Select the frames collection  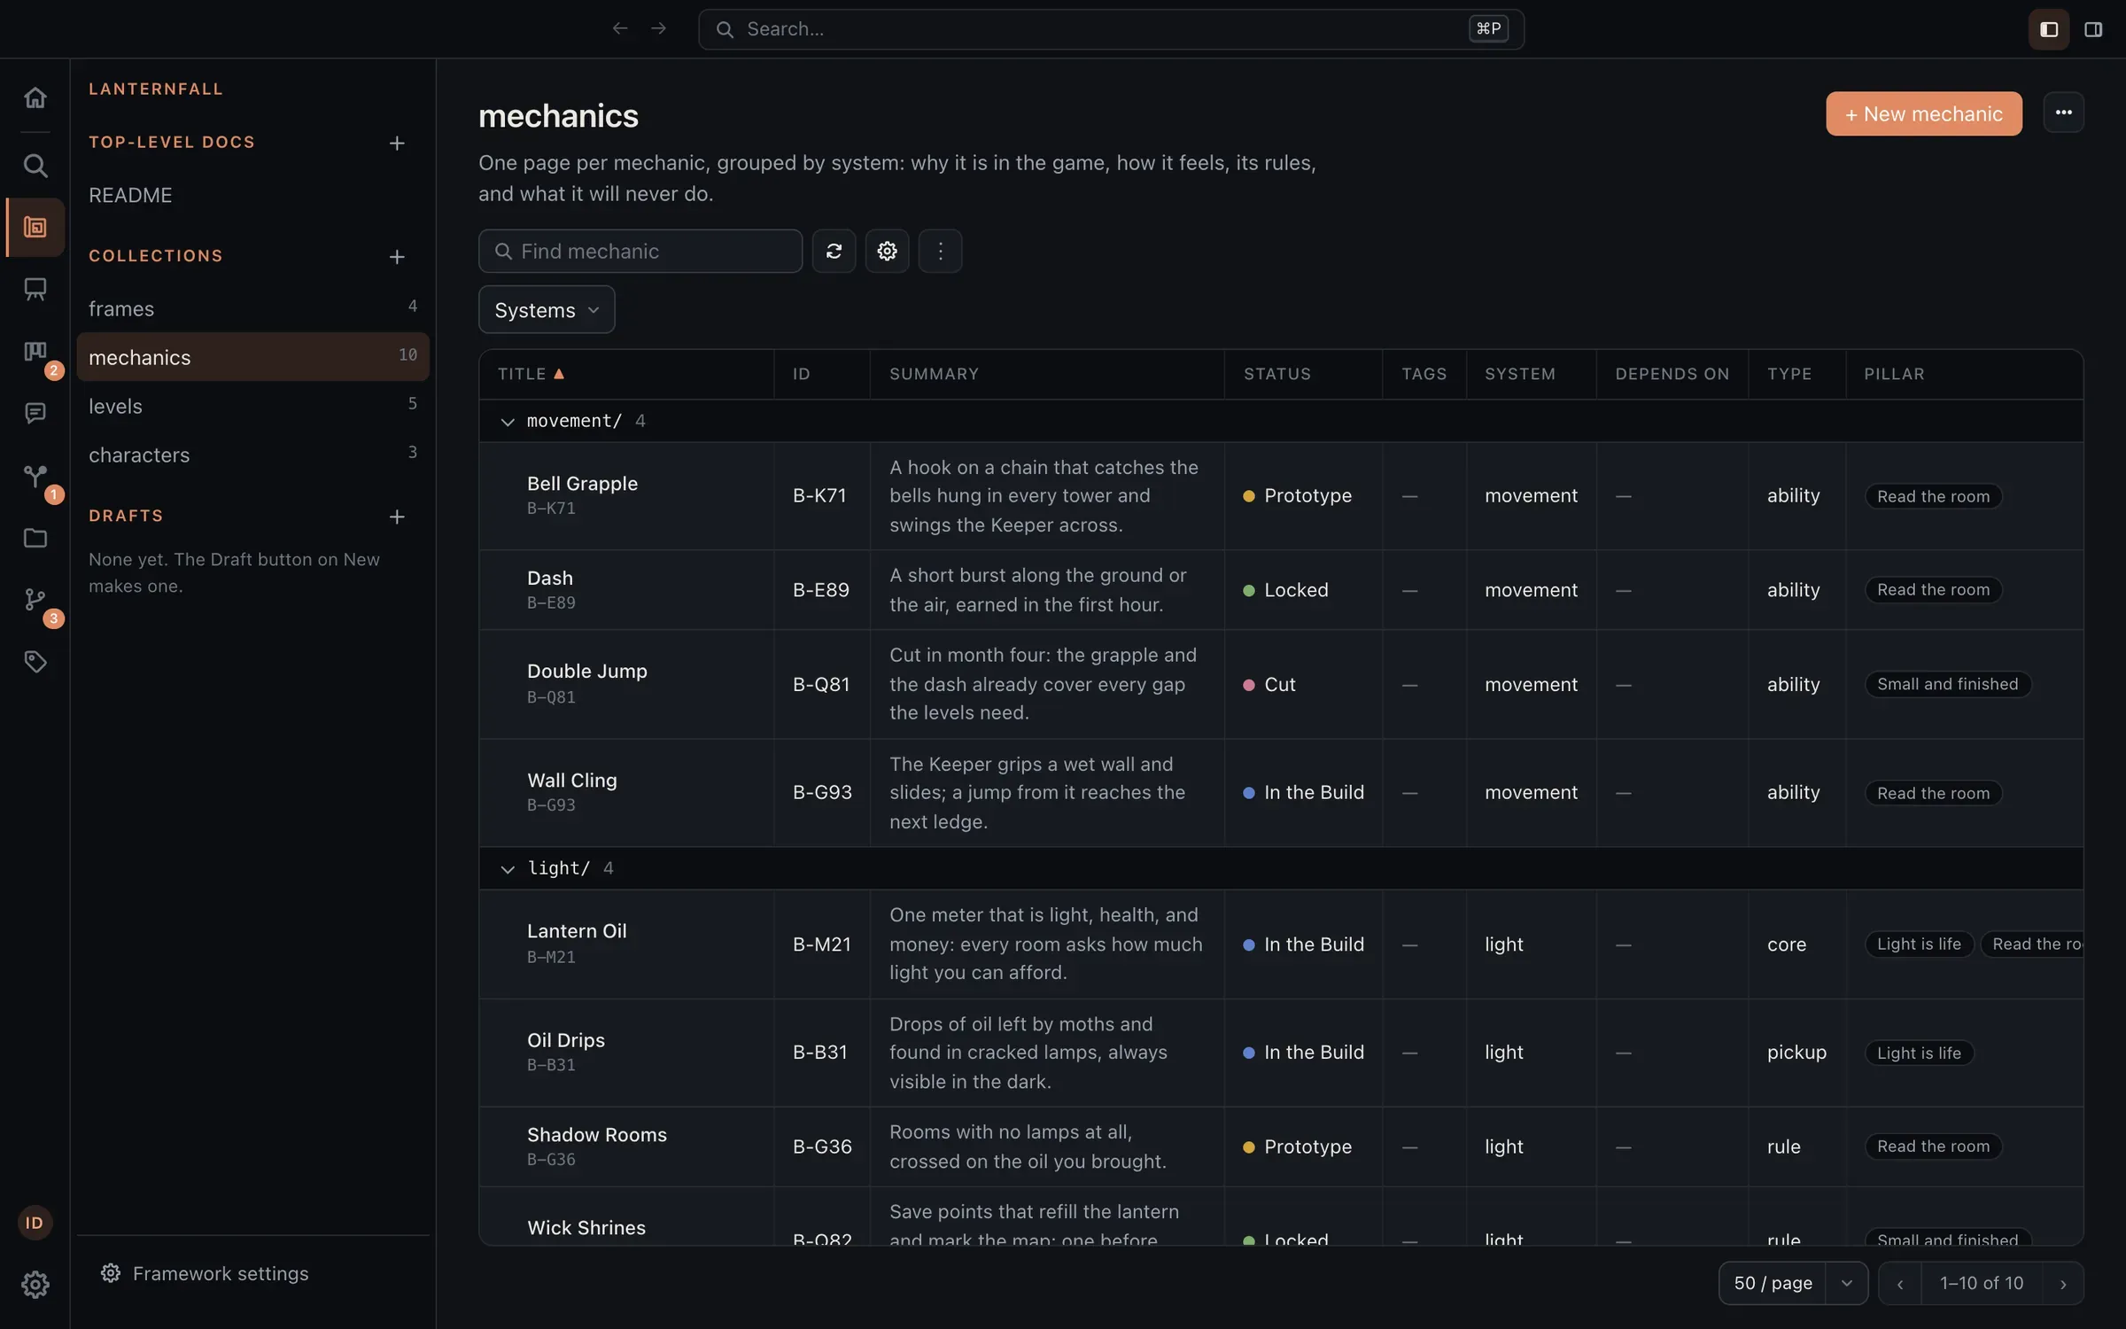tap(252, 308)
